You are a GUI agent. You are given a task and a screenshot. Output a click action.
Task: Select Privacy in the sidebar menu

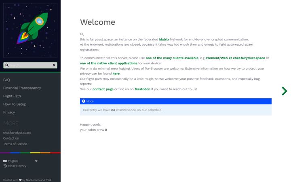click(x=9, y=112)
